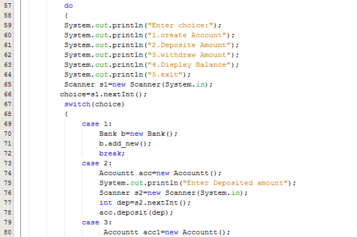The height and width of the screenshot is (237, 357).
Task: Click 'choice=s1.nextInt();' on line 66
Action: pyautogui.click(x=103, y=94)
